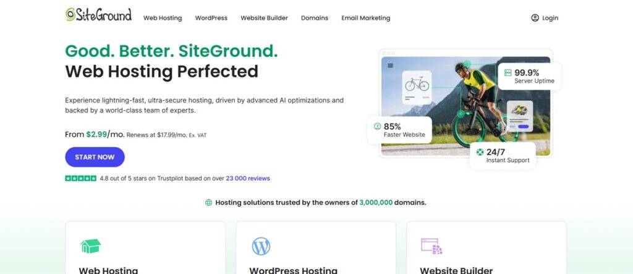Click the 'Instant Support' label
Image resolution: width=633 pixels, height=274 pixels.
click(508, 160)
